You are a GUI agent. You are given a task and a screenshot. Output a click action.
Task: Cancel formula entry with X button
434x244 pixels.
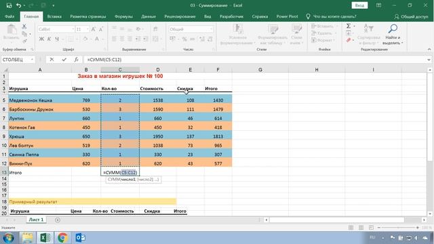tap(52, 60)
